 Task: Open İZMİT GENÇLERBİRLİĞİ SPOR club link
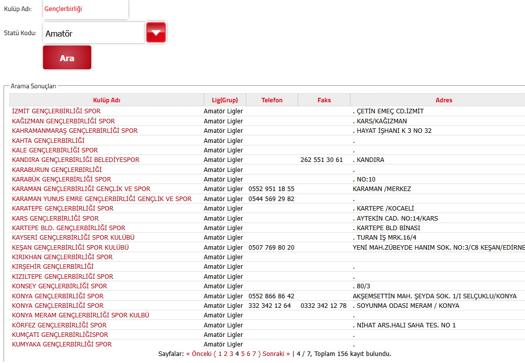56,111
